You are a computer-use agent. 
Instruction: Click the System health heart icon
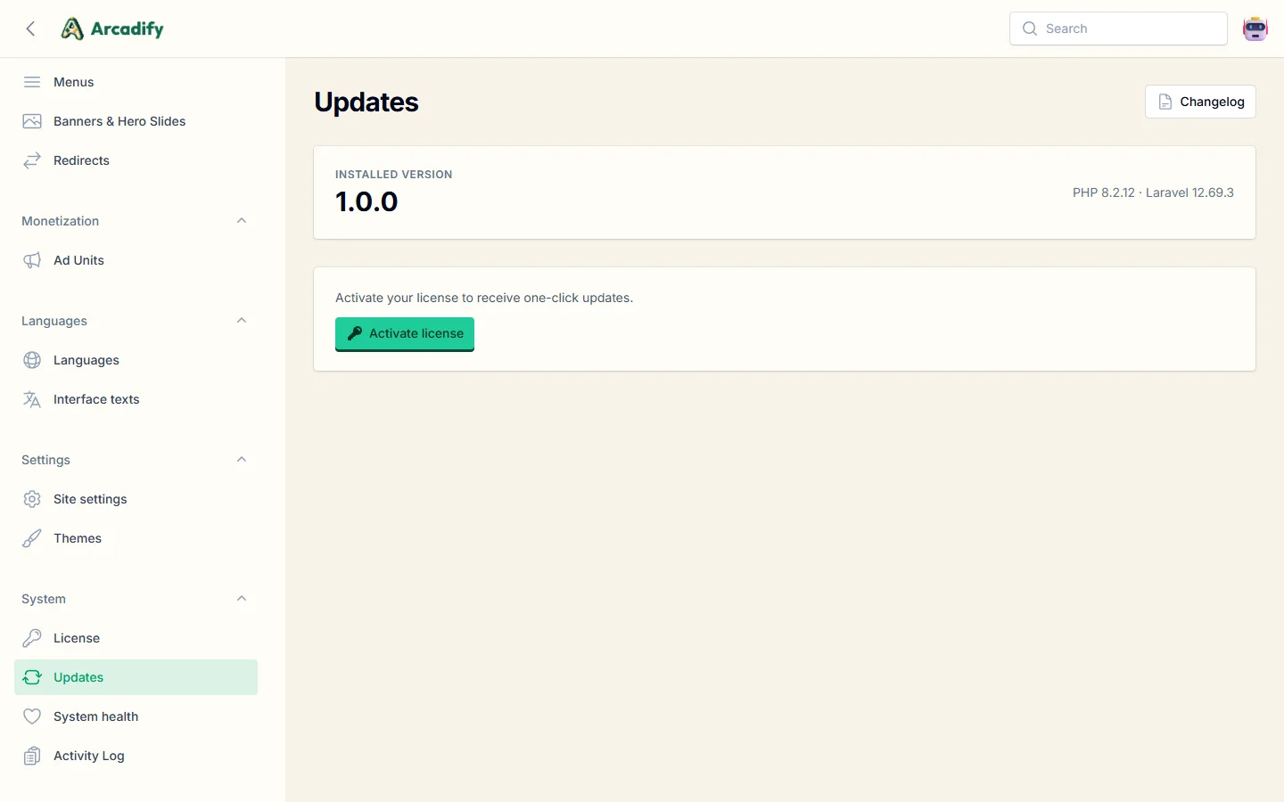coord(32,716)
